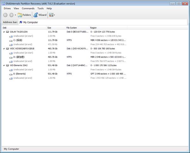Viewport: 190px width, 153px height.
Task: Click the Back navigation arrow
Action: pos(5,15)
